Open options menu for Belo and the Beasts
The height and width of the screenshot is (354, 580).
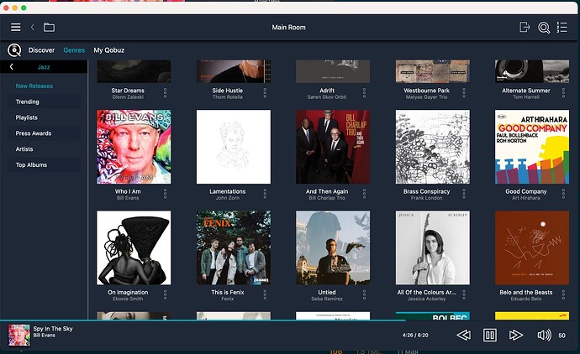(x=563, y=294)
